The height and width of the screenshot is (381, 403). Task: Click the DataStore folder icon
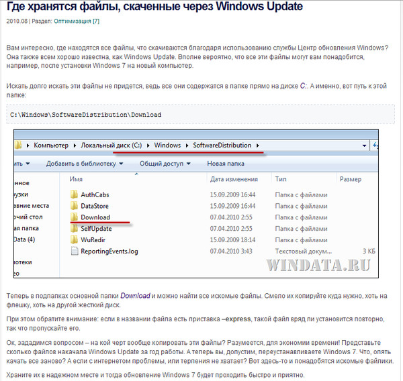pyautogui.click(x=74, y=206)
